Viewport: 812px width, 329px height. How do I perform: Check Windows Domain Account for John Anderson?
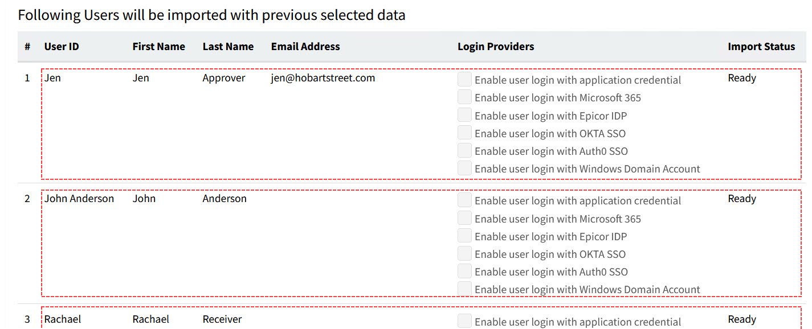click(464, 289)
